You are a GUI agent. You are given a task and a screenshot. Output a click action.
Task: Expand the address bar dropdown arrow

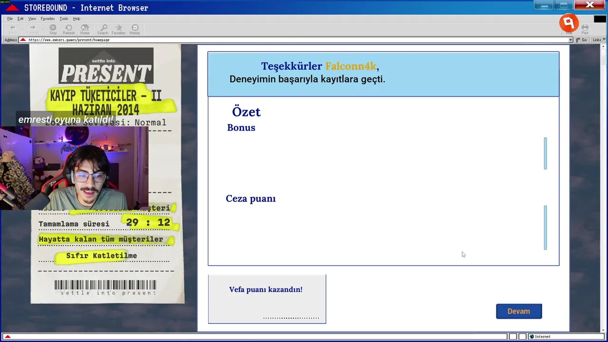570,40
